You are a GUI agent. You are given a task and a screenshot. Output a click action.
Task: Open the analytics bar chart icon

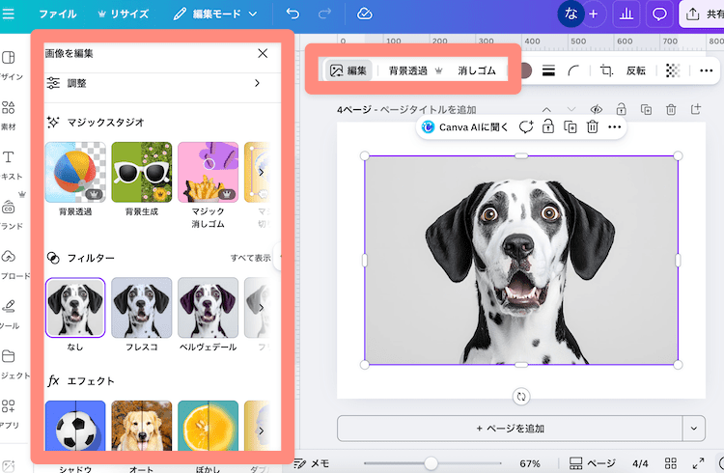coord(627,14)
